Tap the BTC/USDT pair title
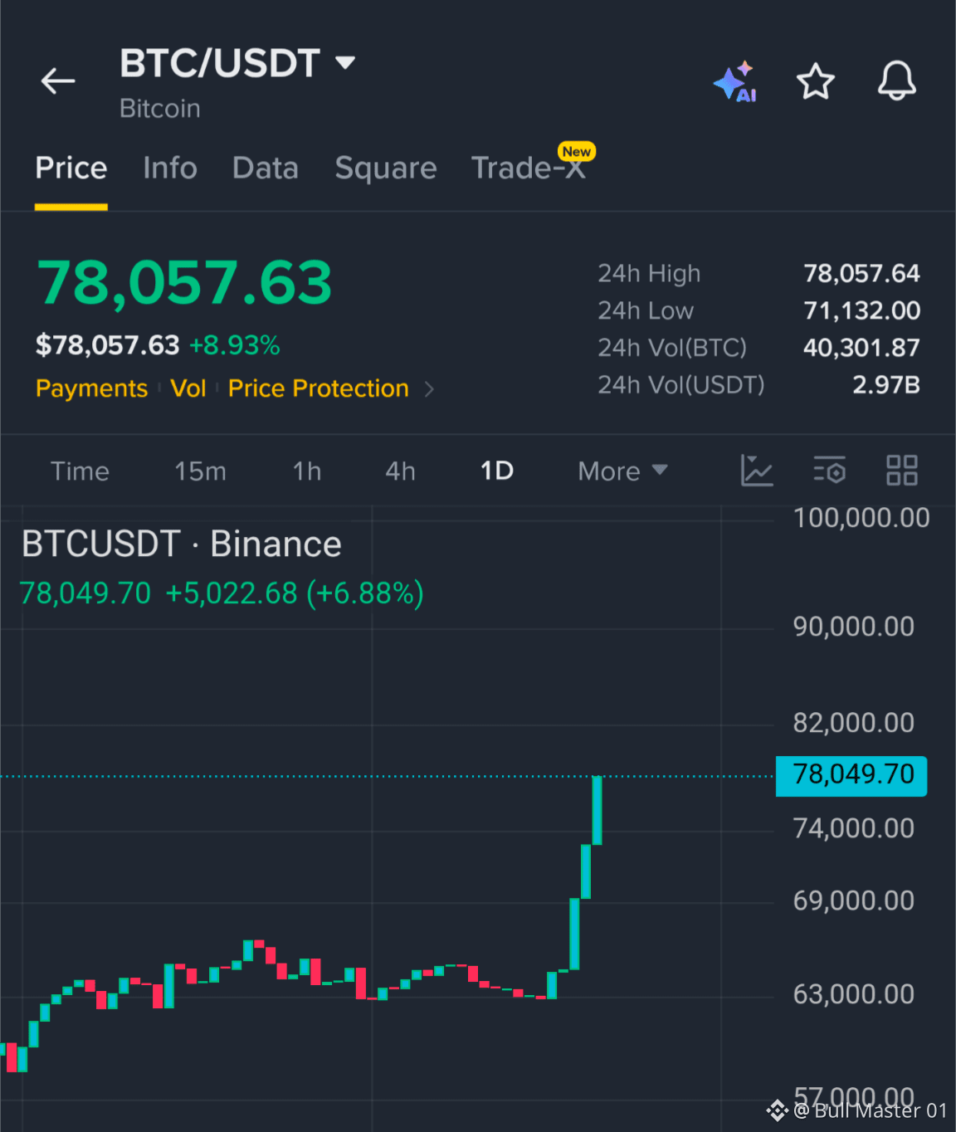 220,63
